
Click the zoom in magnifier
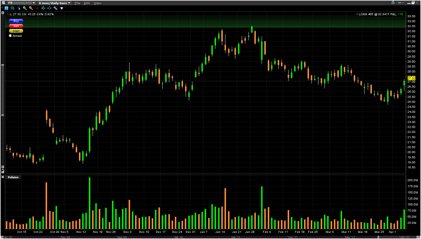click(25, 8)
